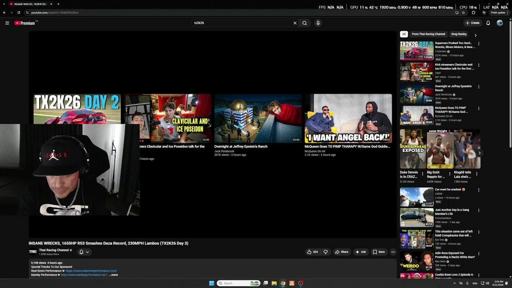Click the Share button

[342, 252]
